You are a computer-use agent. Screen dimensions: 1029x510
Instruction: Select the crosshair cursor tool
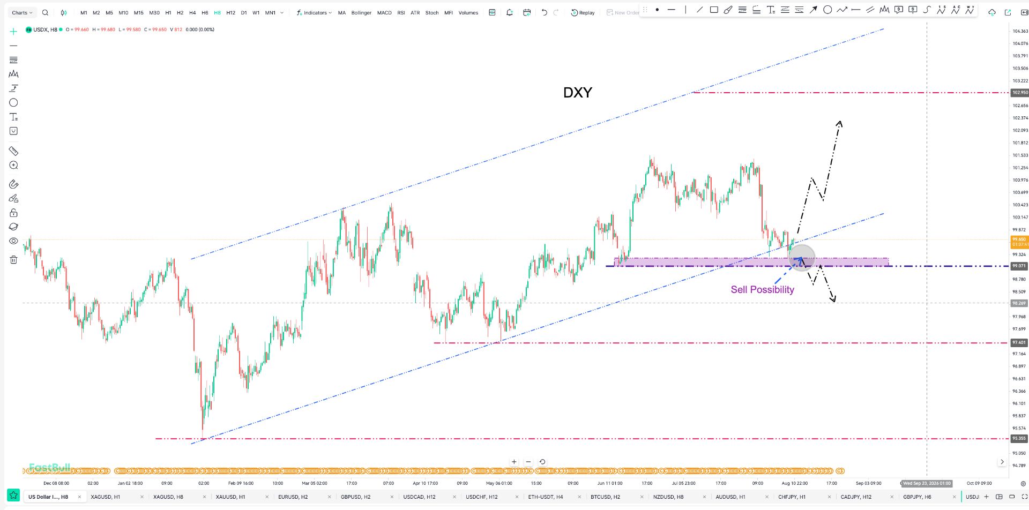[x=13, y=32]
